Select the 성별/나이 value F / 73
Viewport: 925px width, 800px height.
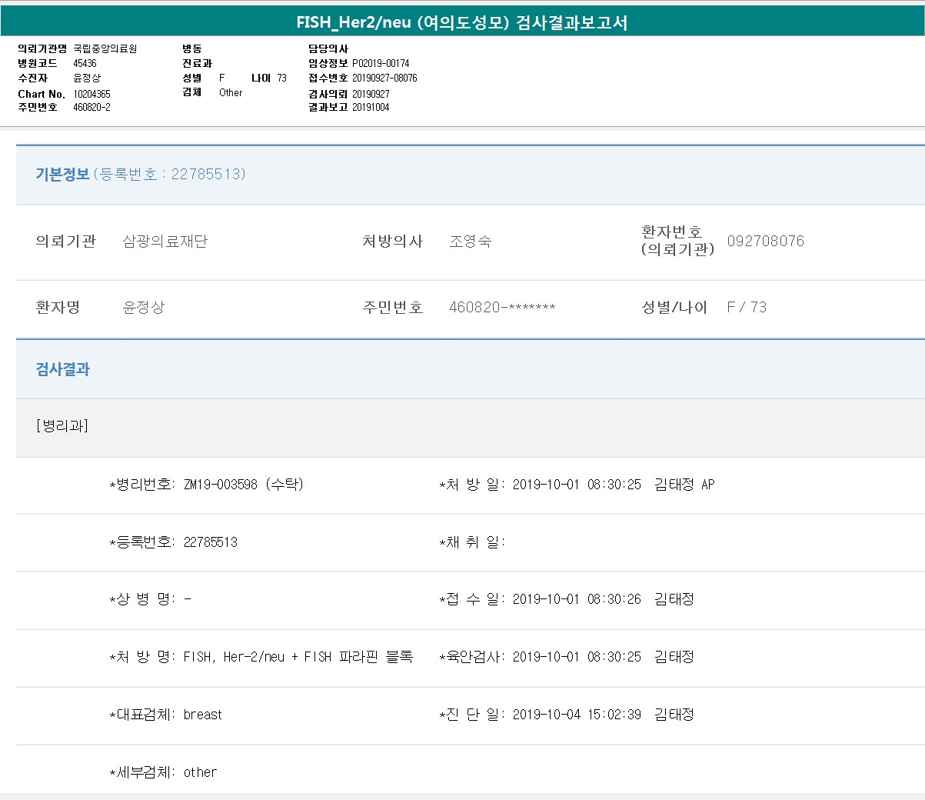(747, 308)
